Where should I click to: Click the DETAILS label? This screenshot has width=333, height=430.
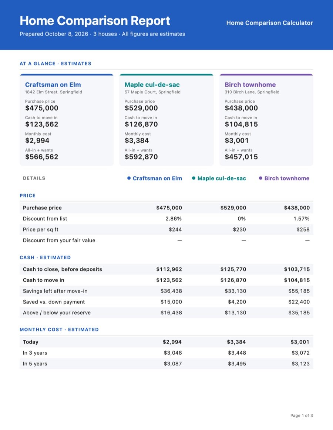click(x=34, y=178)
